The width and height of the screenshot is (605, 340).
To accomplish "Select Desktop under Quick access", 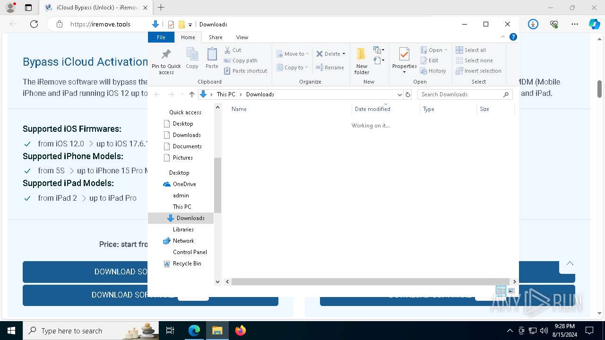I will [x=182, y=124].
